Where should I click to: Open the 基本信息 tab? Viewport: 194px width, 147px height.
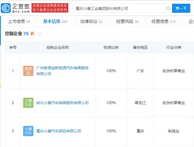(x=55, y=22)
